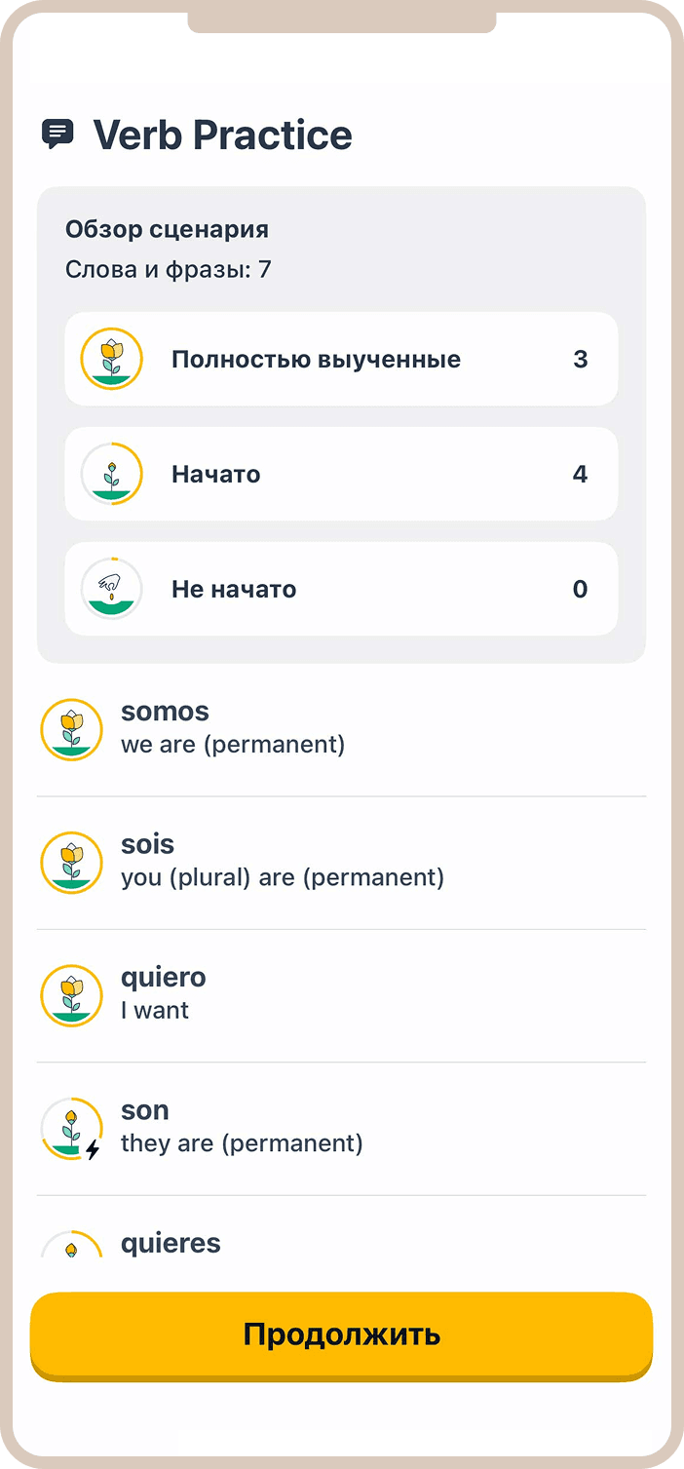Tap the flower progress icon for sois

(71, 862)
